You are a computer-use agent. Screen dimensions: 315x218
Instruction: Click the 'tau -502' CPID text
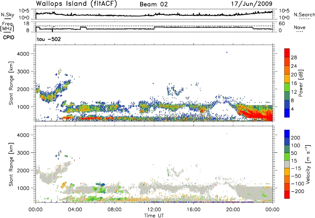click(49, 39)
